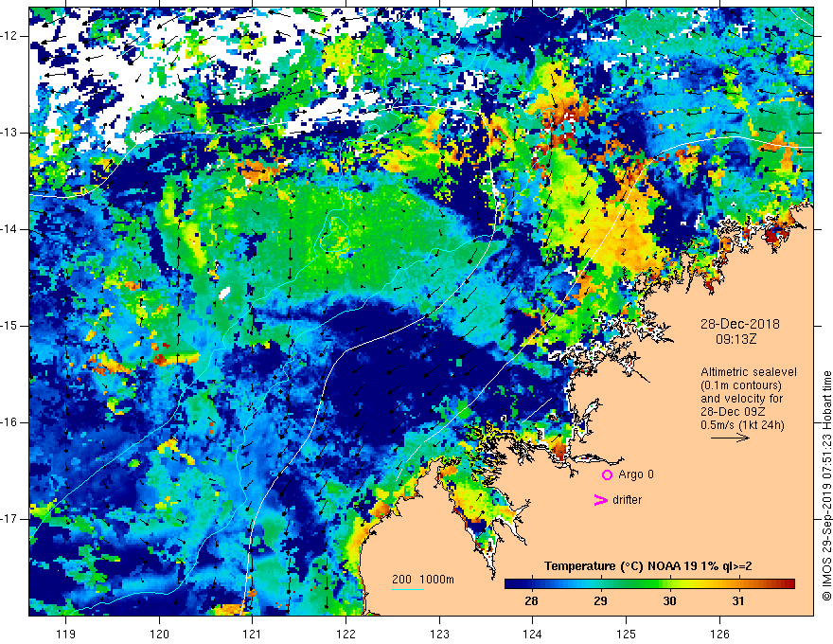The width and height of the screenshot is (833, 644).
Task: Click the longitude label 124
Action: 533,634
